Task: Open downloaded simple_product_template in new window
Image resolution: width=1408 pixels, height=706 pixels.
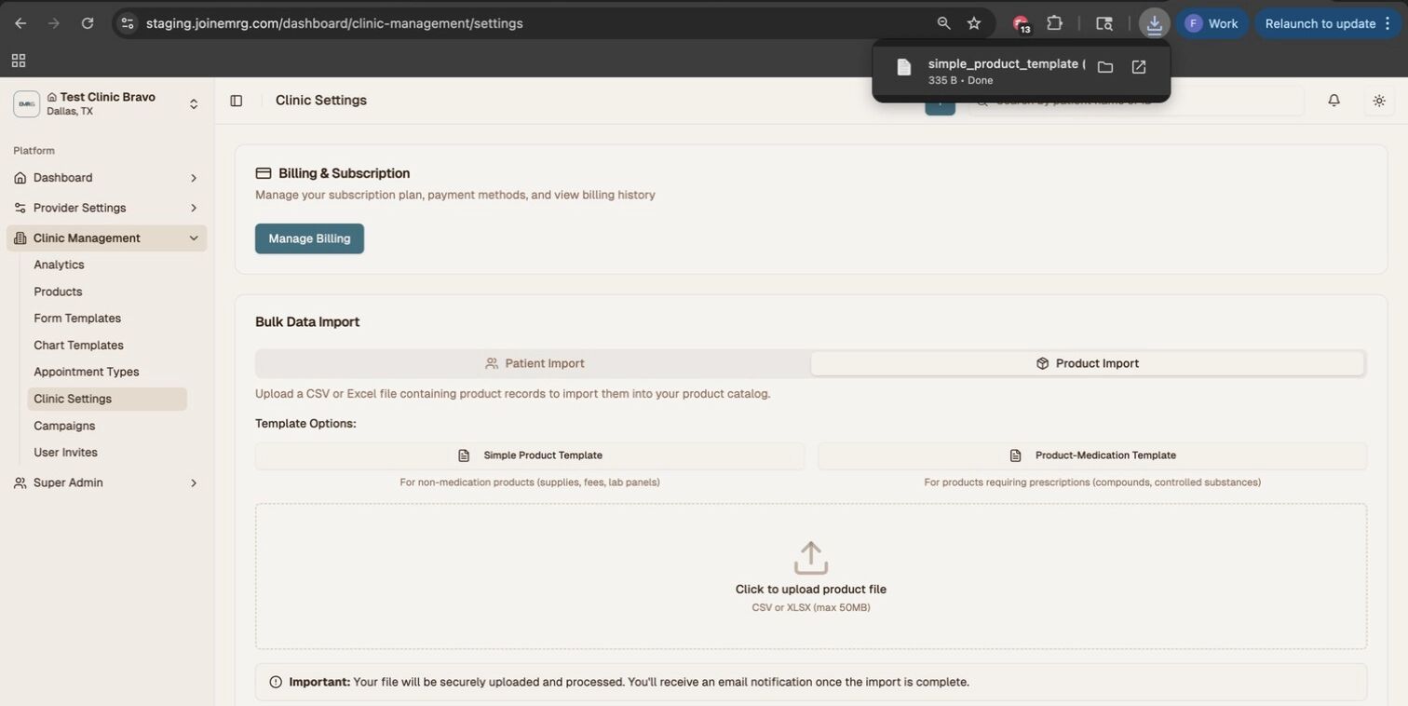Action: (1139, 67)
